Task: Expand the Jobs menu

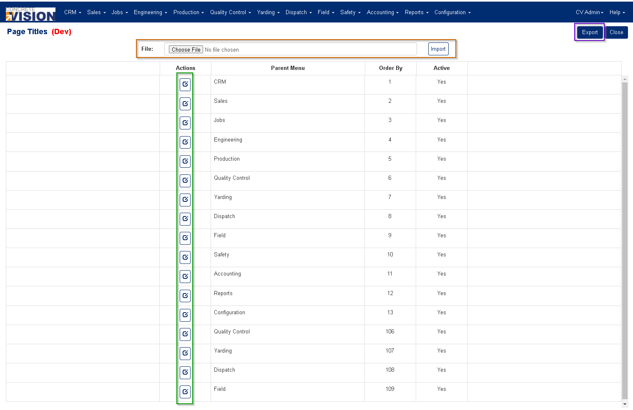Action: pos(120,12)
